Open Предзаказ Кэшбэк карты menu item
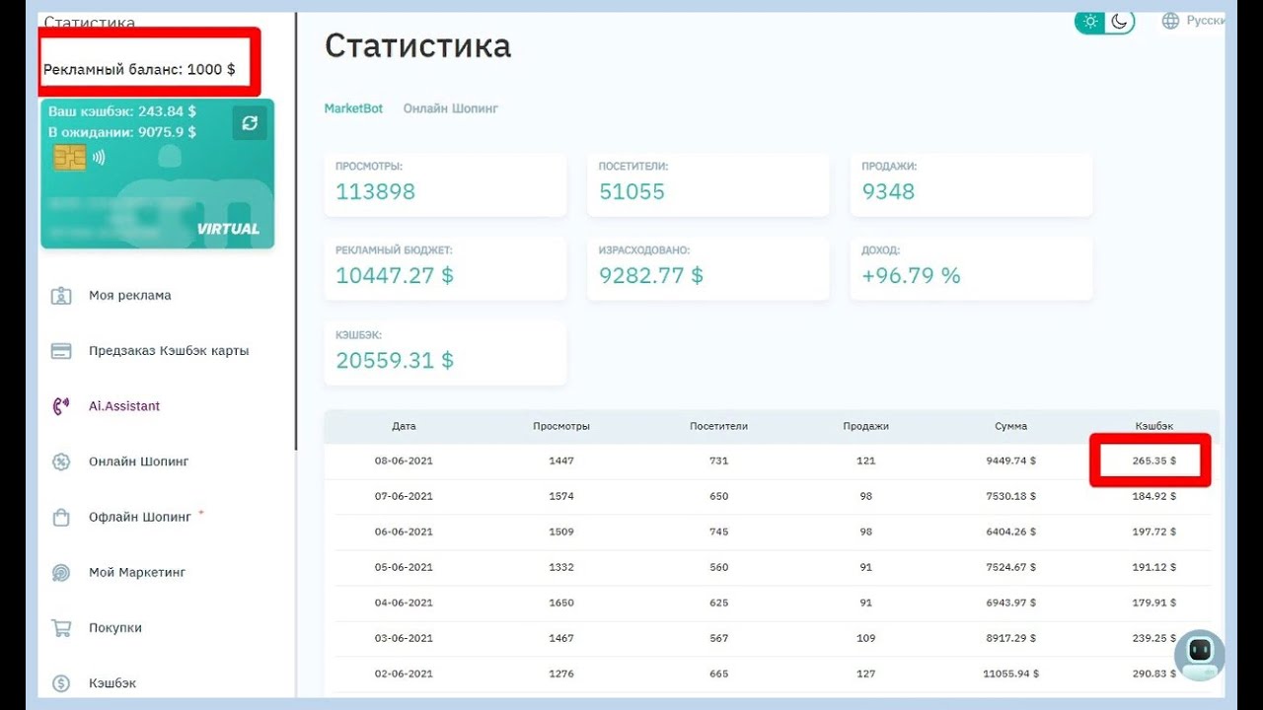 tap(169, 350)
